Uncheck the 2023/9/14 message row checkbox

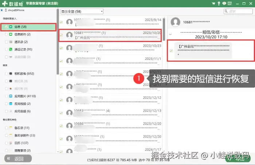pos(61,22)
